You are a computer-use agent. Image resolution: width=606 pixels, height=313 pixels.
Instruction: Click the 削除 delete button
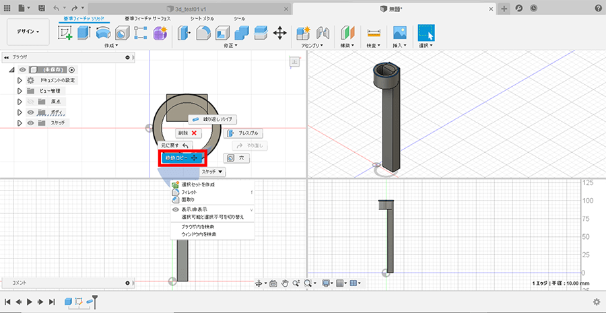pyautogui.click(x=189, y=133)
